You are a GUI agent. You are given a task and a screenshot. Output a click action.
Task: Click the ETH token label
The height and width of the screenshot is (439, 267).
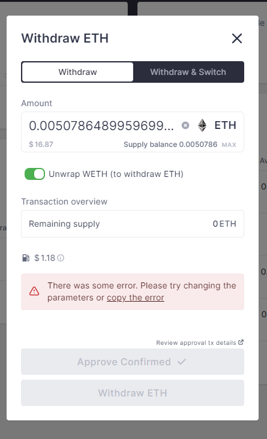tap(225, 125)
